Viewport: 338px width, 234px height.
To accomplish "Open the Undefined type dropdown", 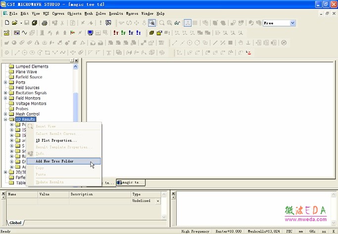I will (158, 201).
